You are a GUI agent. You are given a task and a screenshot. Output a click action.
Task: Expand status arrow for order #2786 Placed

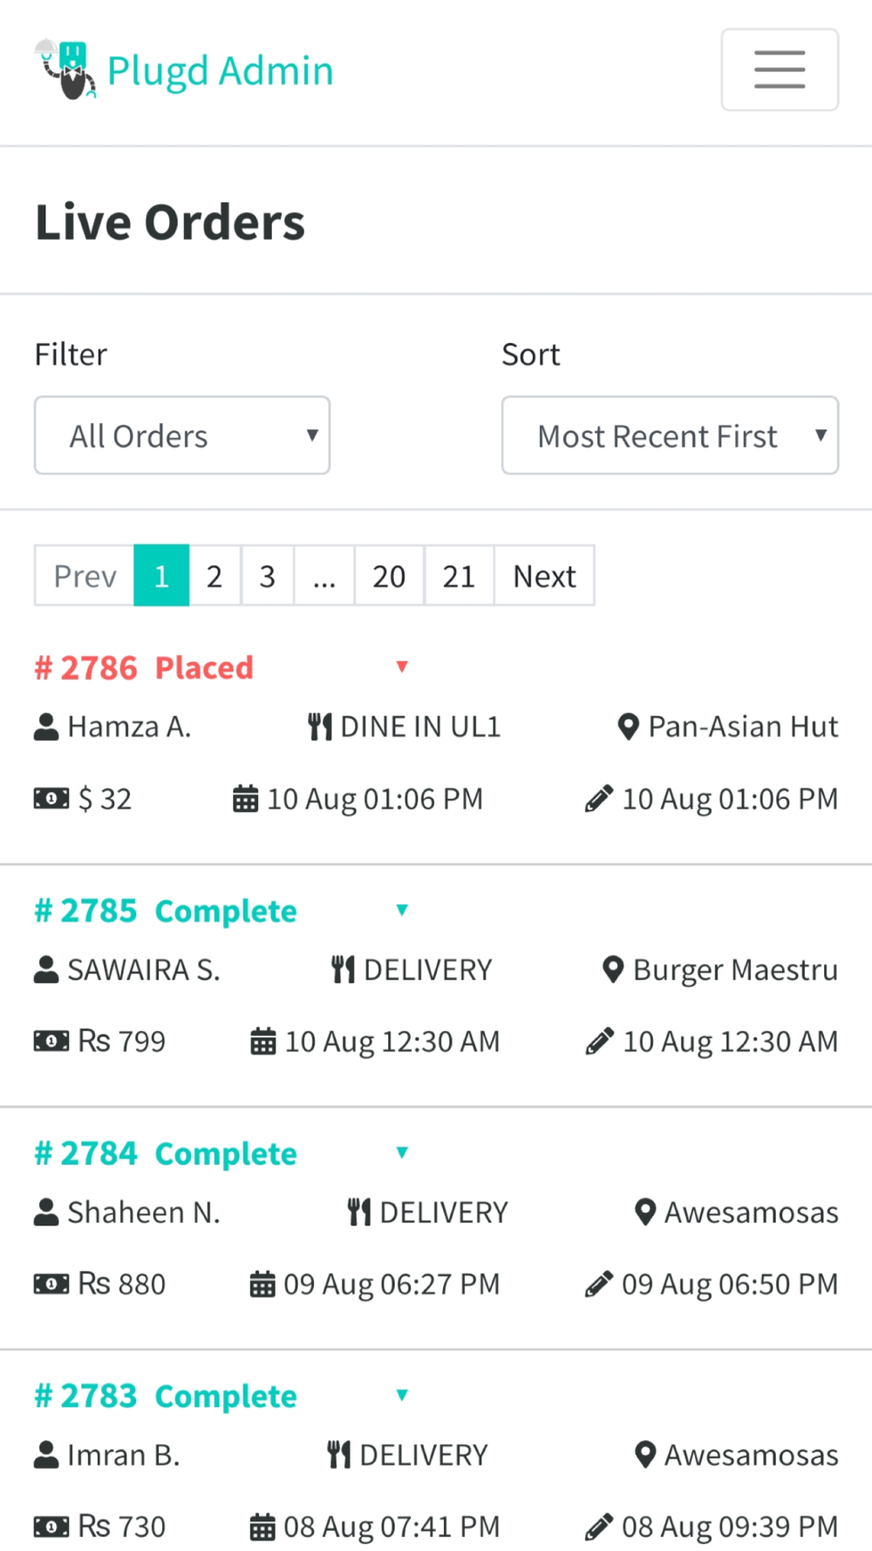402,667
